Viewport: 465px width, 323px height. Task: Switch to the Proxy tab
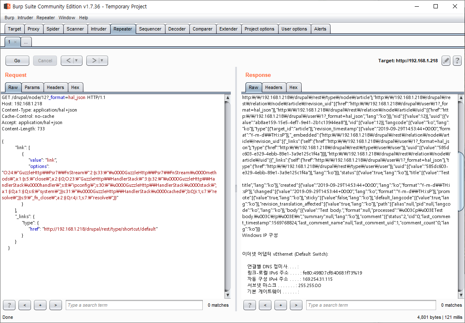34,29
